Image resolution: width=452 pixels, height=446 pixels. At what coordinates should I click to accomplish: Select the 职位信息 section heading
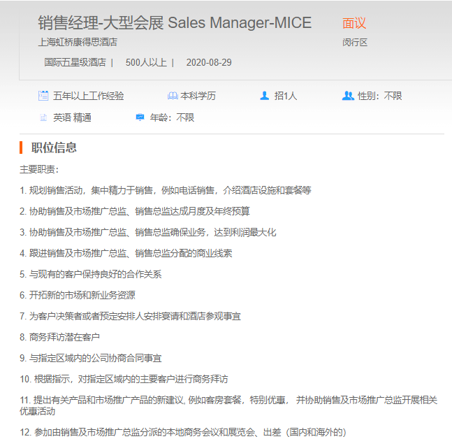(54, 148)
